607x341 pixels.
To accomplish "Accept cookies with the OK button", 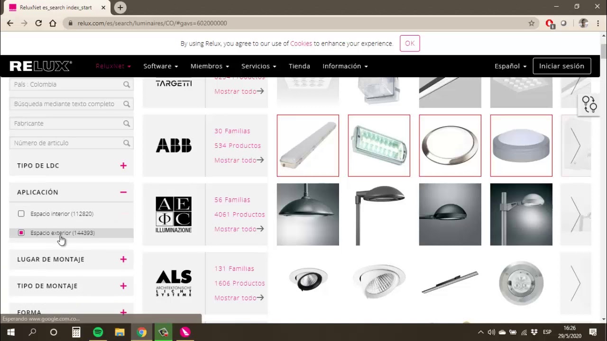I will [x=410, y=44].
